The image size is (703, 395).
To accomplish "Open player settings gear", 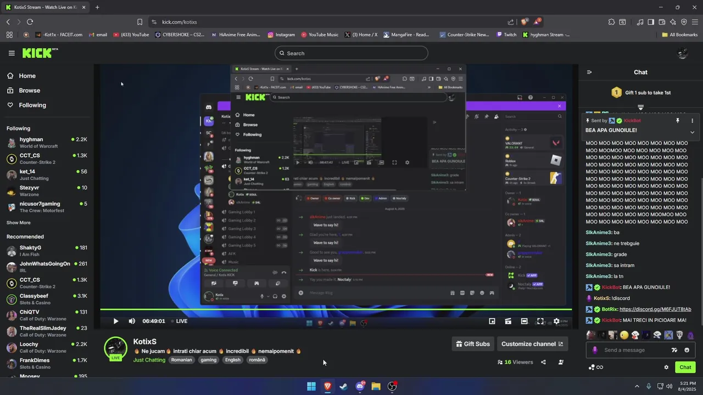I will [556, 321].
